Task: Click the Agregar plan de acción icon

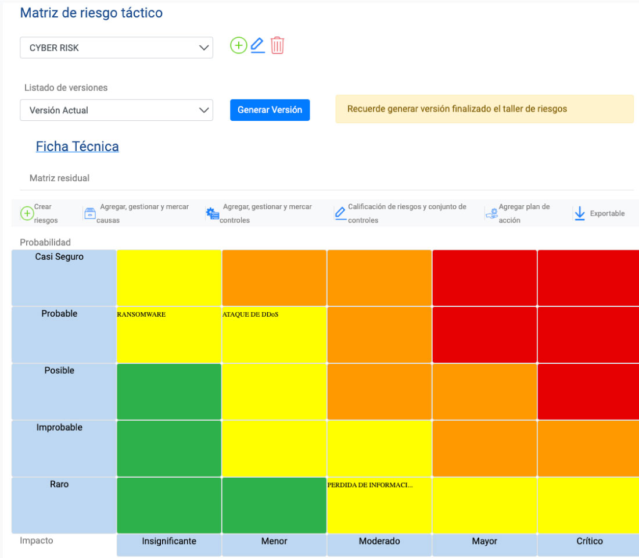Action: tap(491, 213)
